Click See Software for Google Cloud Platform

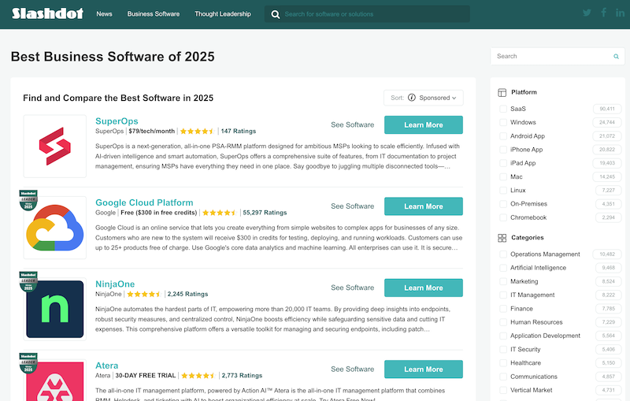click(x=352, y=206)
